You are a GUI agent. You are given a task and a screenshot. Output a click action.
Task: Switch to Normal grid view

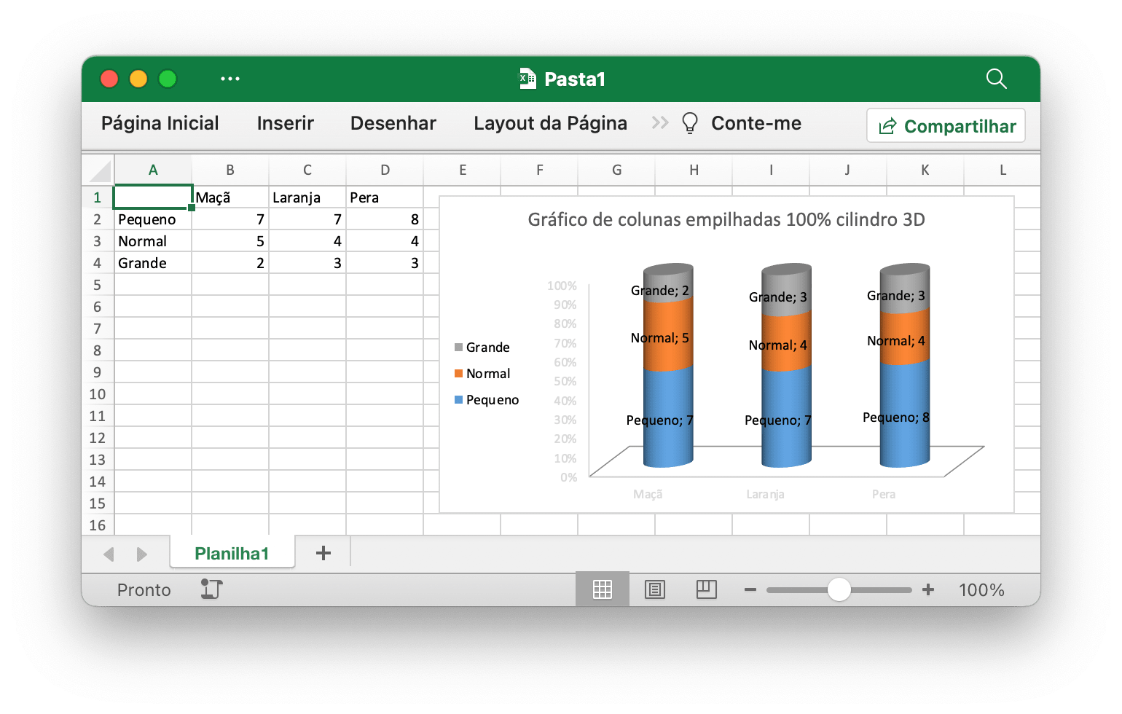[x=603, y=589]
